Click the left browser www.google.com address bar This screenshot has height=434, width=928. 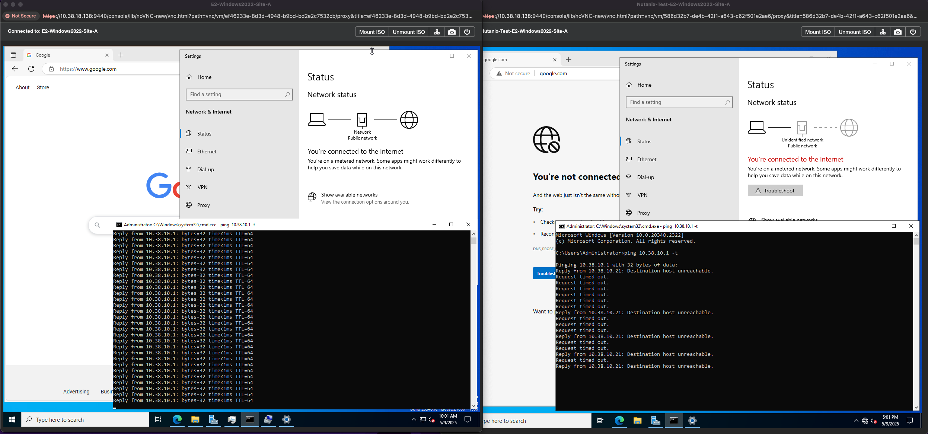pyautogui.click(x=112, y=69)
